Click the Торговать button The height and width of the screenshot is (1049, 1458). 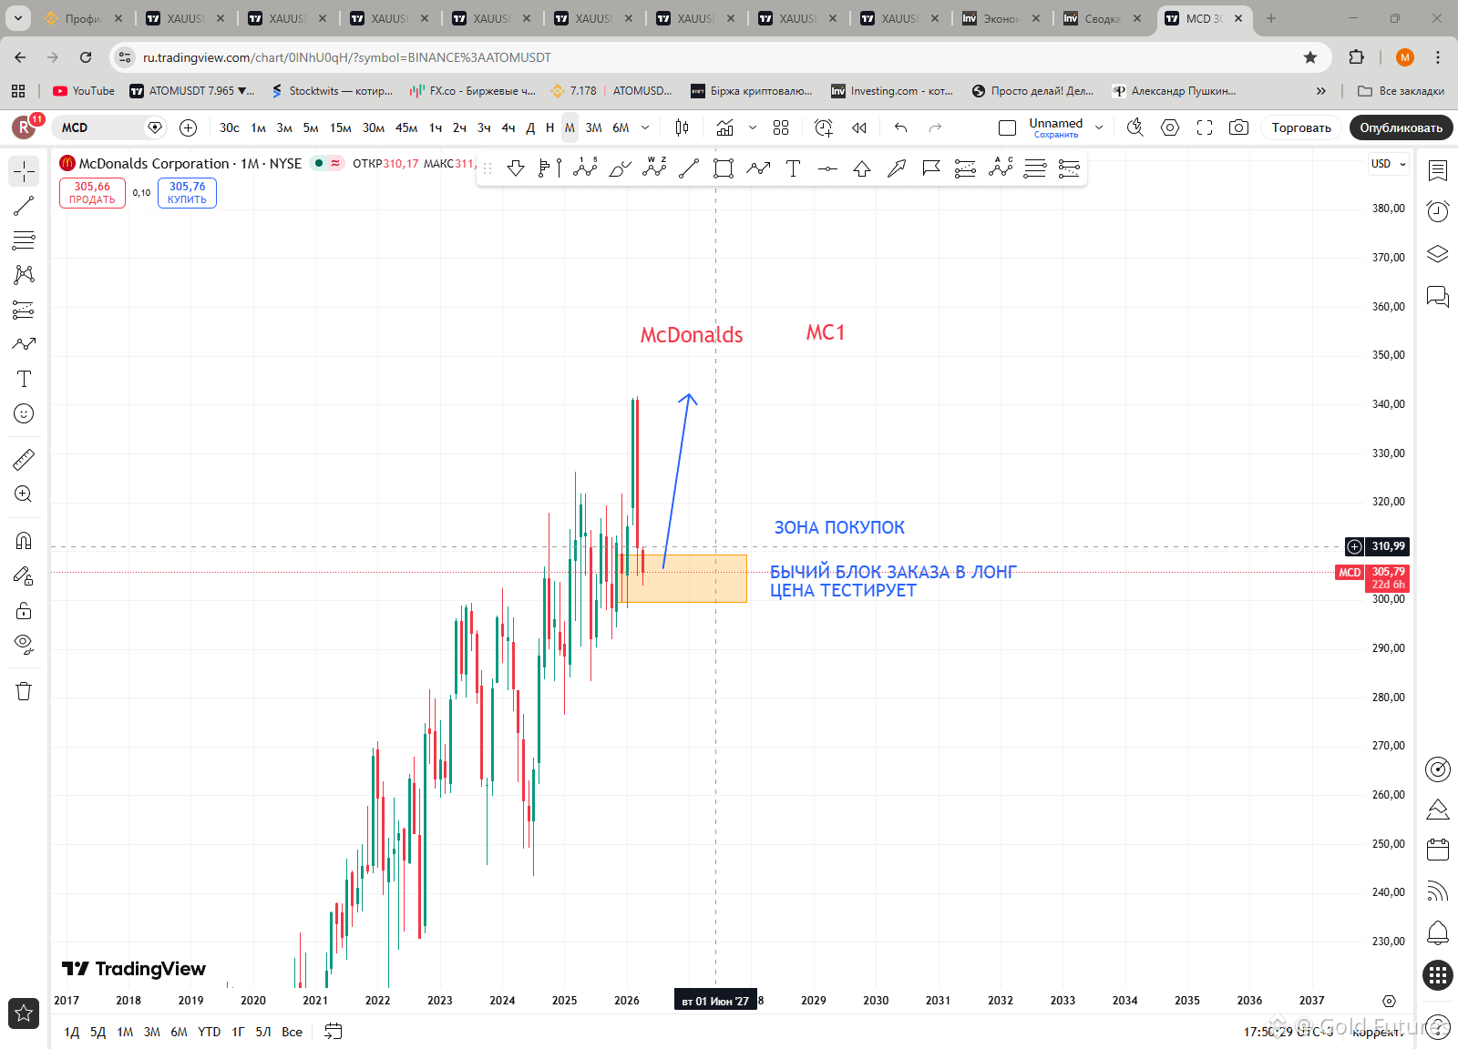pos(1301,127)
